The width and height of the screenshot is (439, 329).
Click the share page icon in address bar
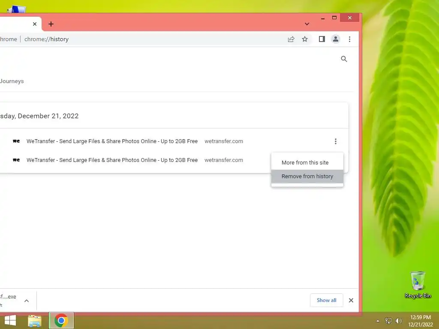tap(291, 39)
